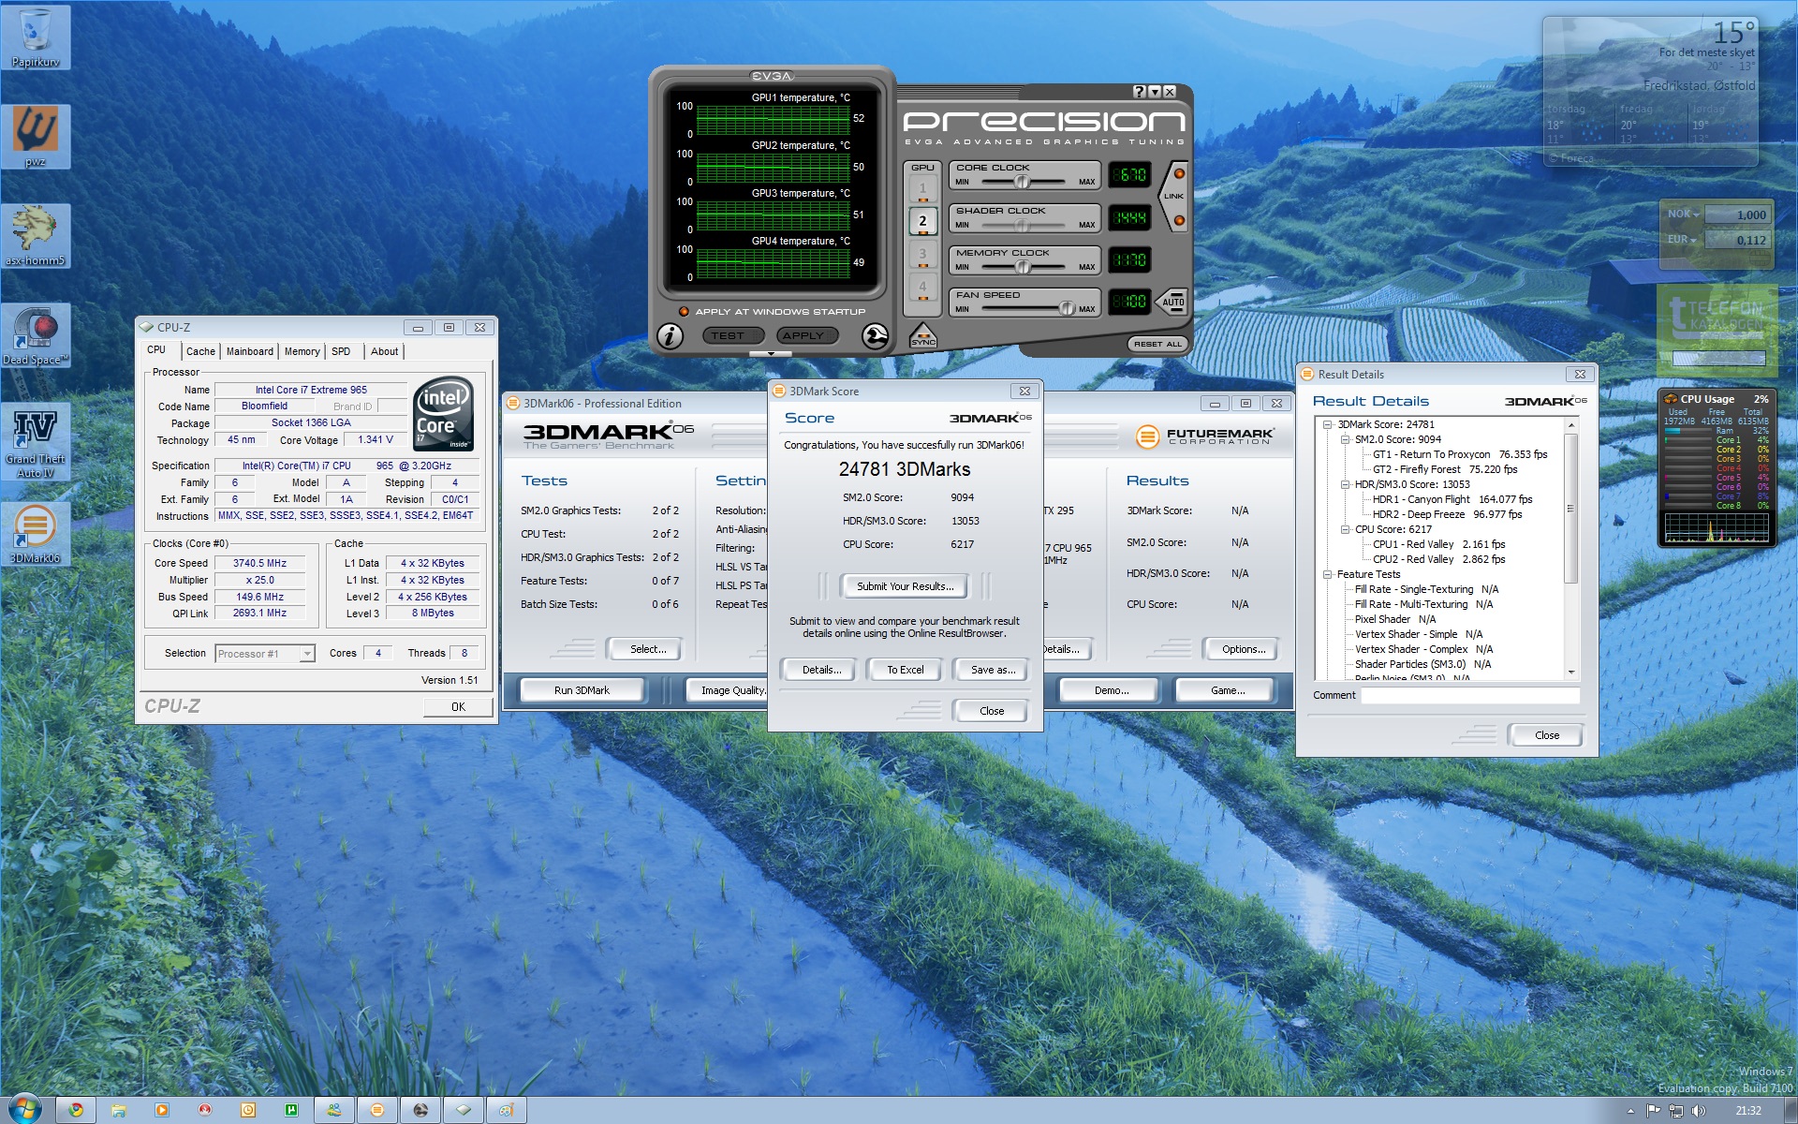The image size is (1798, 1124).
Task: Click the To Excel button
Action: 905,670
